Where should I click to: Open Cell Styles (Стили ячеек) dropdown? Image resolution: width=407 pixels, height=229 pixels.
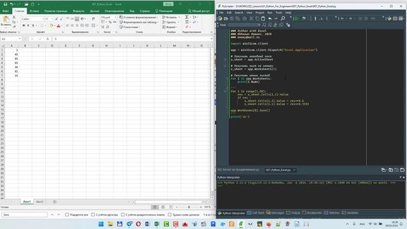[130, 27]
